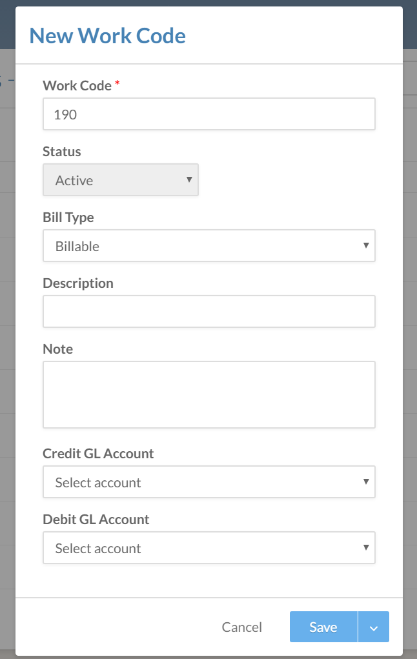Click the Work Code input containing 190

click(x=208, y=114)
